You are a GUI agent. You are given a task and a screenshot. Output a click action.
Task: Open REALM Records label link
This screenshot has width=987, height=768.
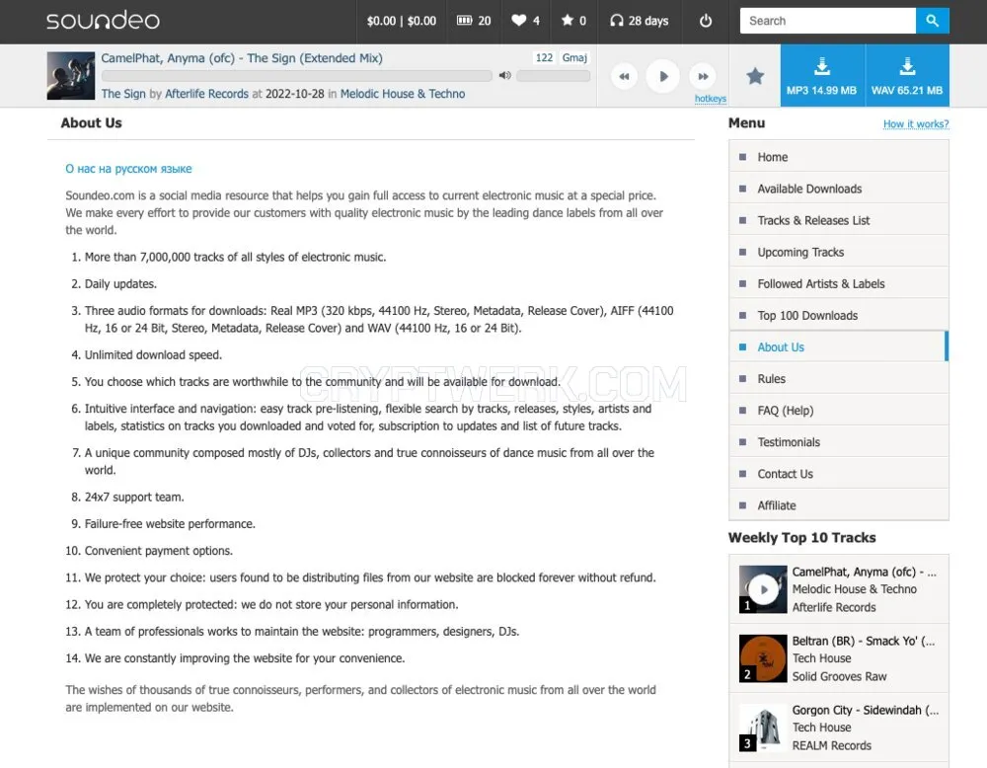click(831, 746)
